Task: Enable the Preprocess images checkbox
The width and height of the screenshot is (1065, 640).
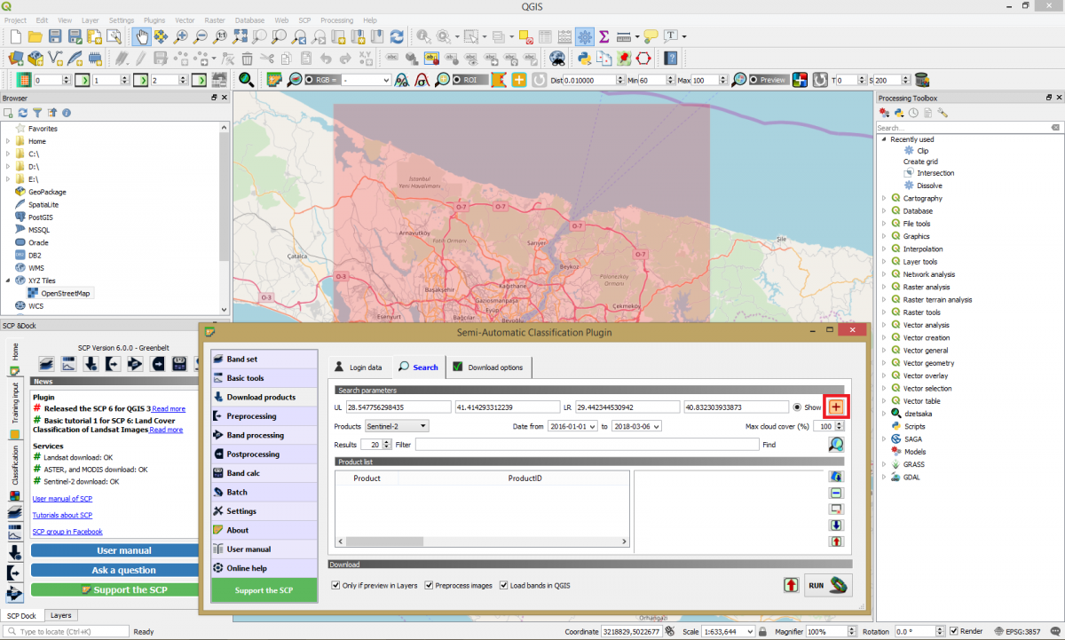Action: pyautogui.click(x=428, y=585)
